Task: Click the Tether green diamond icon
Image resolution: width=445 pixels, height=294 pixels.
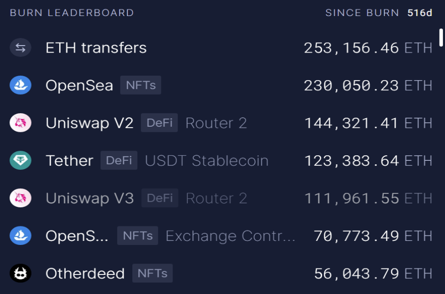Action: pyautogui.click(x=21, y=160)
